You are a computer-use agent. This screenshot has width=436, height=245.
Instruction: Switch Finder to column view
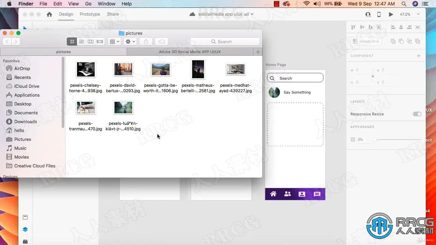click(91, 42)
